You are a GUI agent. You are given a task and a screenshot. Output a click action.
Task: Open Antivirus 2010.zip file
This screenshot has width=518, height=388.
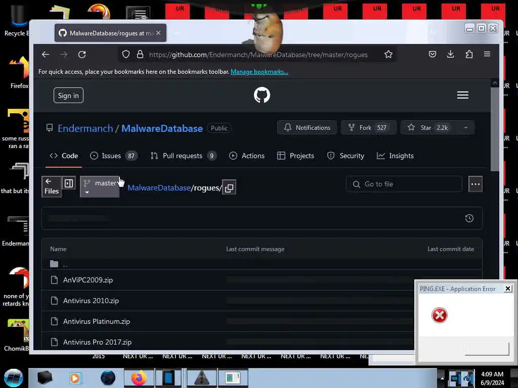[x=91, y=301]
